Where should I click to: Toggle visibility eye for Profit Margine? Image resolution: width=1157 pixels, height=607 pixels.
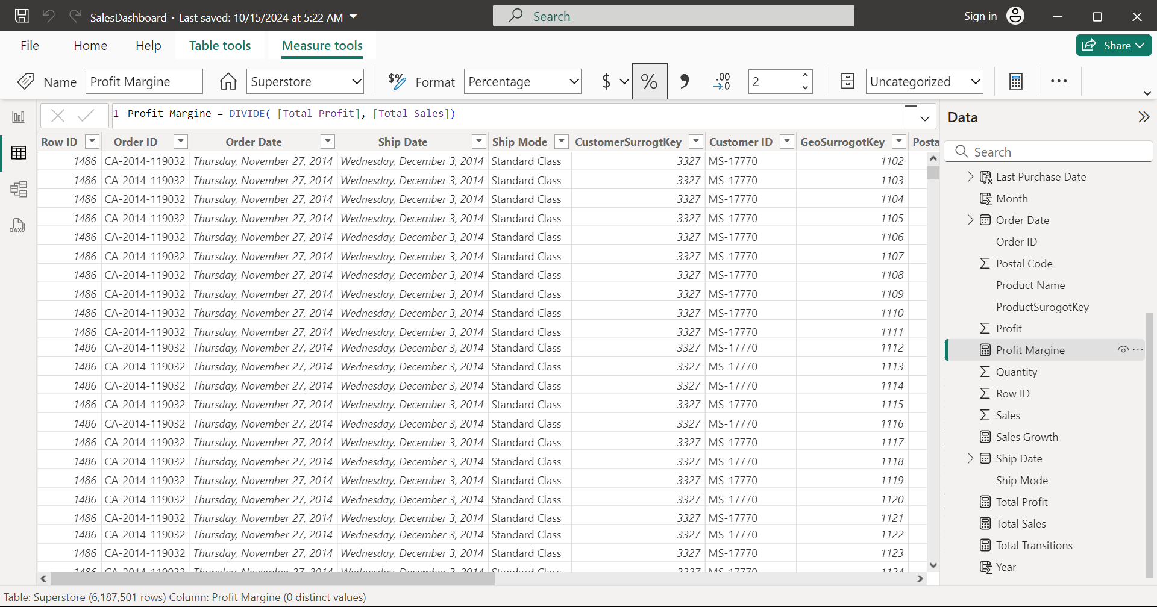[1123, 350]
